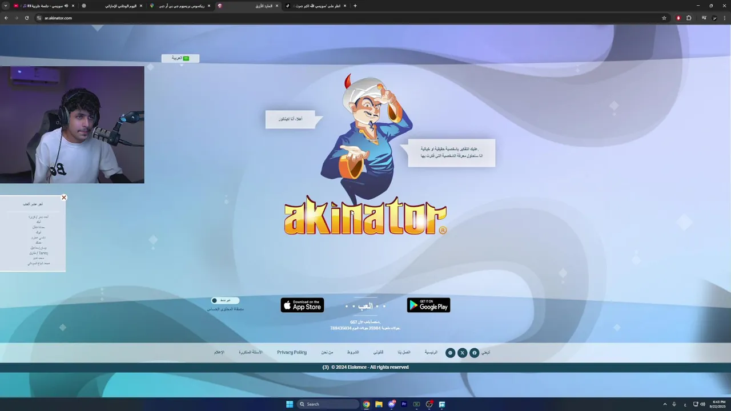This screenshot has width=731, height=411.
Task: Click the Akinator logo
Action: coord(365,216)
